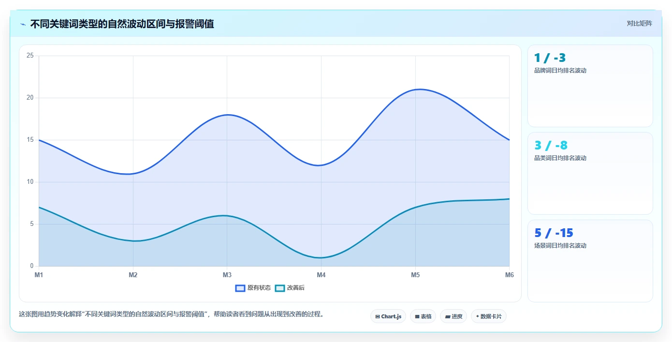Screen dimensions: 672x342
Task: Click the M1 axis label
Action: [x=39, y=275]
